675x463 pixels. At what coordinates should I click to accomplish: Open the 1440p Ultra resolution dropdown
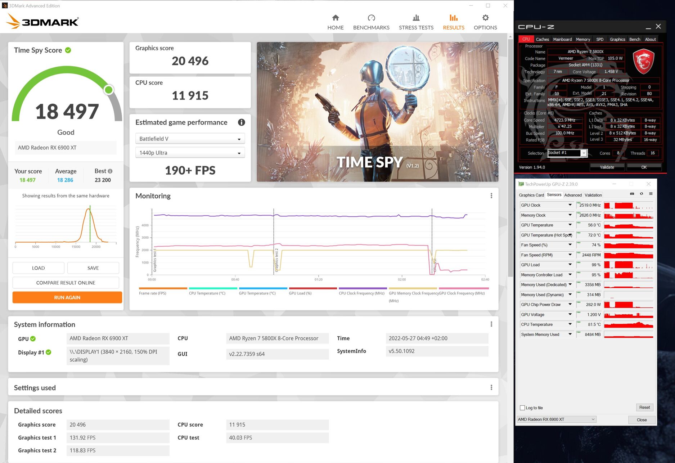(190, 153)
